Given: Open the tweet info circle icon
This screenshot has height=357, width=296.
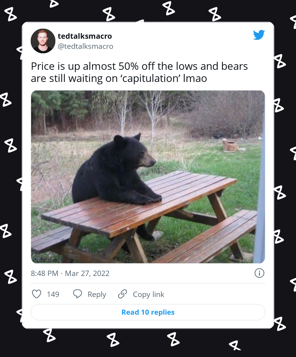Looking at the screenshot, I should (259, 273).
